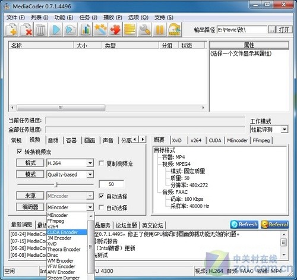Viewport: 297px width, 280px height.
Task: Click the video quality slider handle
Action: coord(56,185)
